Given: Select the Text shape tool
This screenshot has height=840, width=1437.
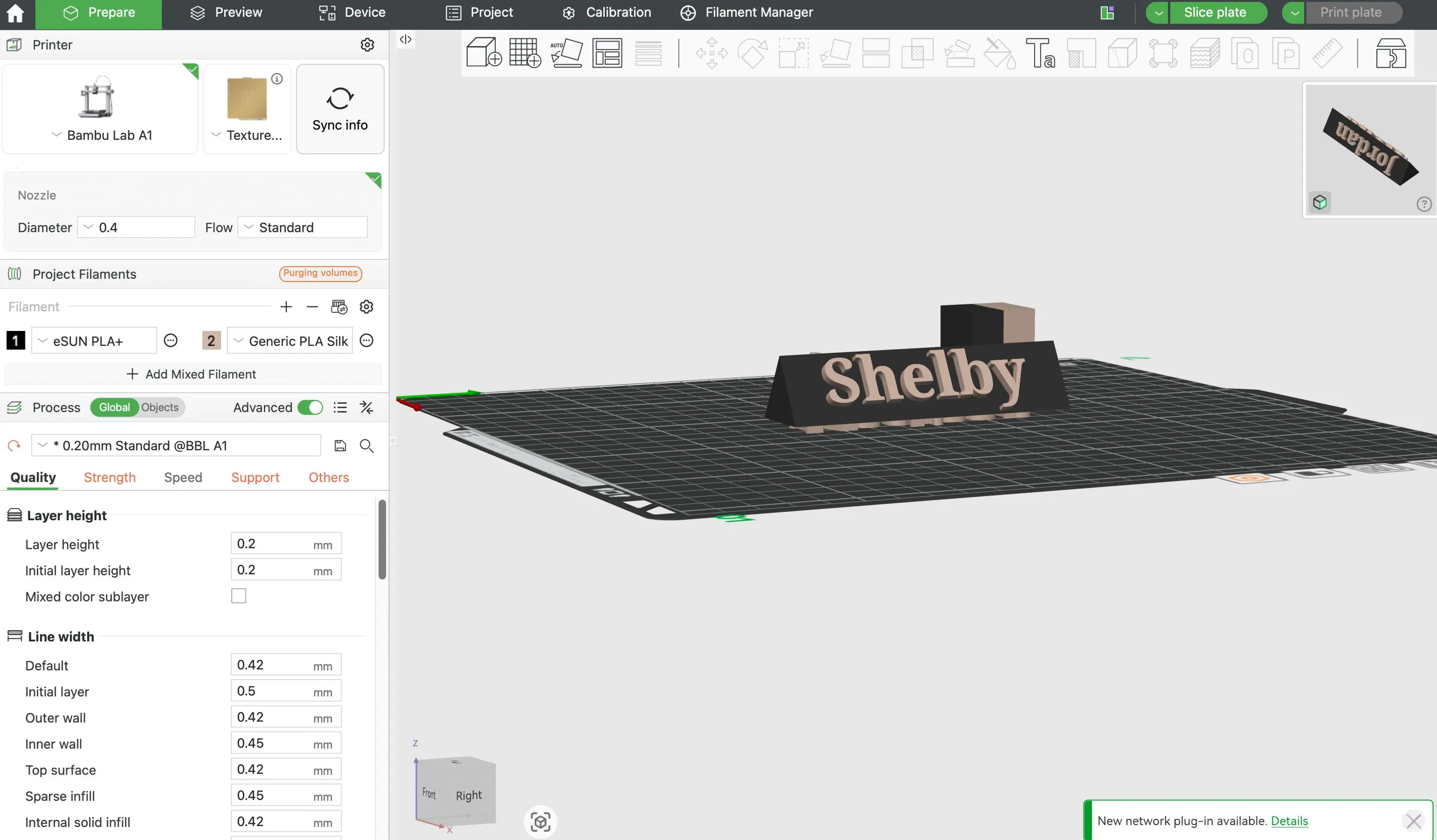Looking at the screenshot, I should pos(1040,53).
